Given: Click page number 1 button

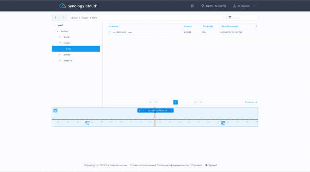Looking at the screenshot, I should coord(176,102).
